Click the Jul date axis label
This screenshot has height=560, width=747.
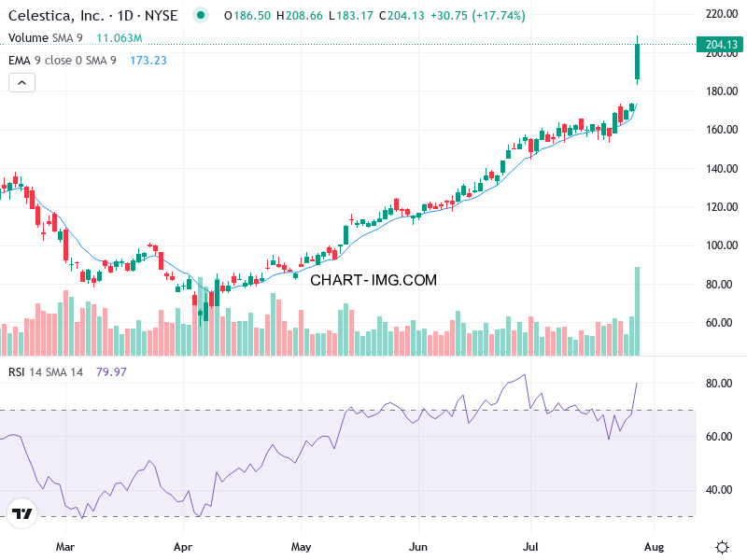[x=530, y=547]
